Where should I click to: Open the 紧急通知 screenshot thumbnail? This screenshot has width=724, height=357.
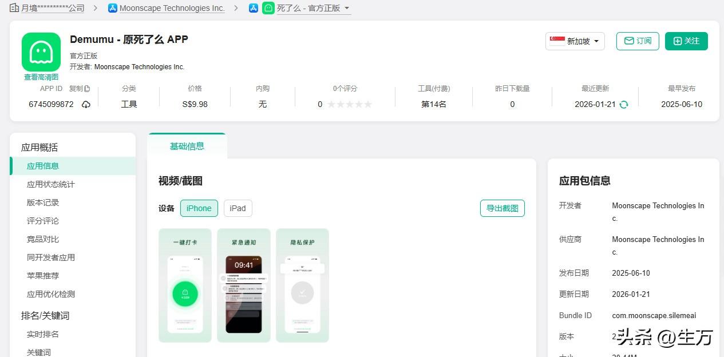[244, 285]
